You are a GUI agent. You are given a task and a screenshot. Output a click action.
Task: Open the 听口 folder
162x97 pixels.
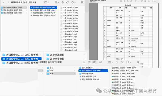coord(61,68)
